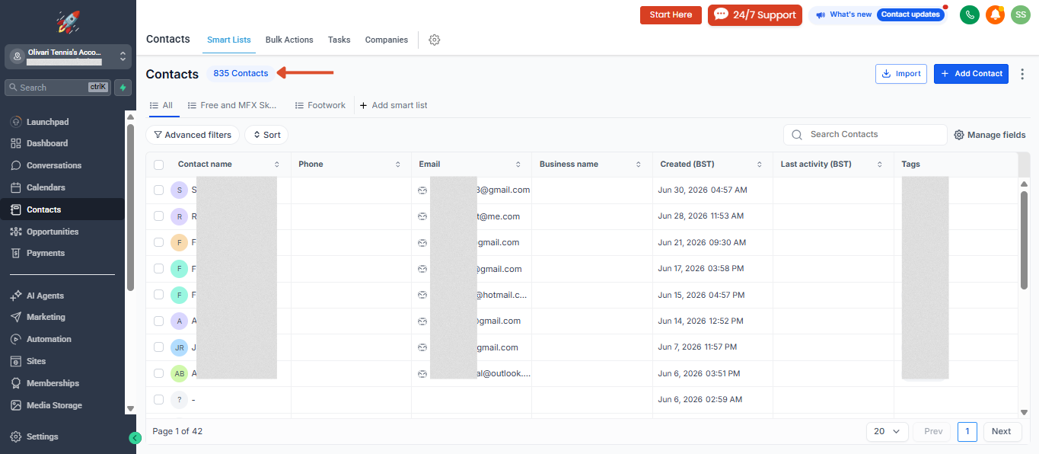The image size is (1039, 454).
Task: Collapse sidebar with green arrow button
Action: pos(135,438)
